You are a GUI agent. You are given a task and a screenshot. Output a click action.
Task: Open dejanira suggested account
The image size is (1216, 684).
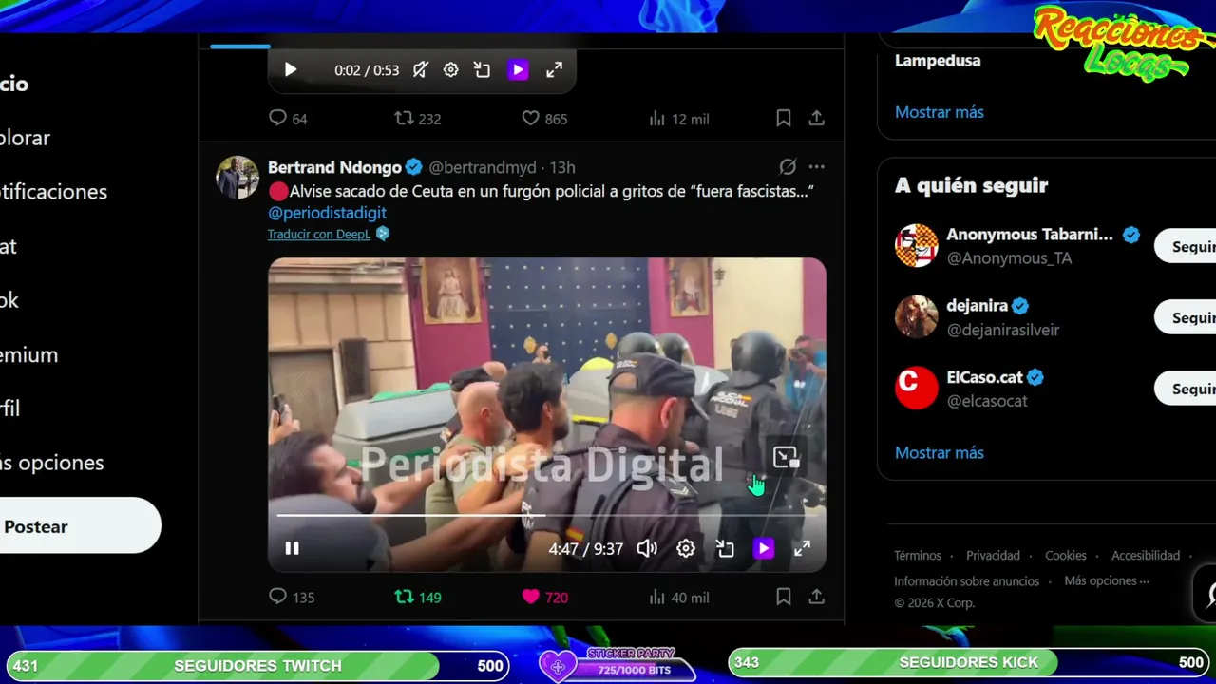tap(977, 306)
